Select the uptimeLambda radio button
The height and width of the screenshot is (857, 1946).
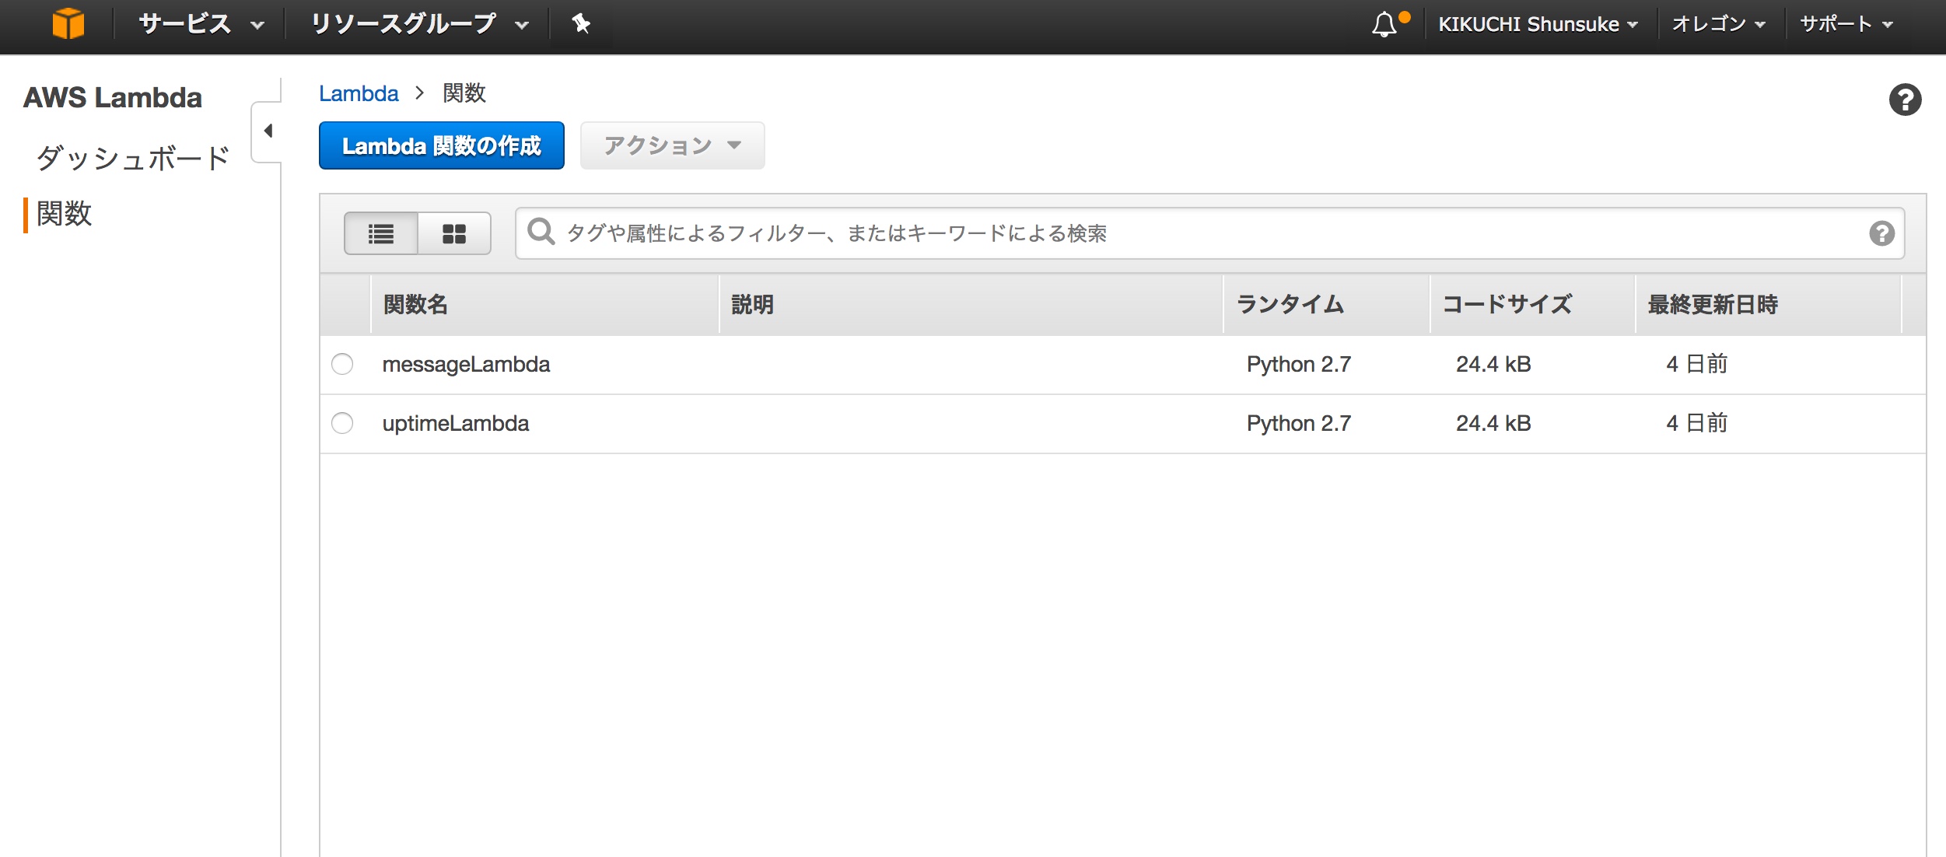(342, 423)
